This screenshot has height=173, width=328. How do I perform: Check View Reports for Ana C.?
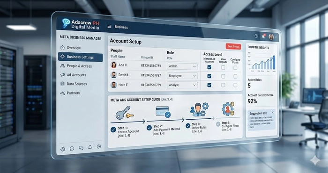click(x=223, y=67)
